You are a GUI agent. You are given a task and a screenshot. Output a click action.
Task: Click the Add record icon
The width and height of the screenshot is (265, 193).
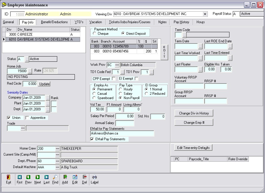click(x=65, y=177)
